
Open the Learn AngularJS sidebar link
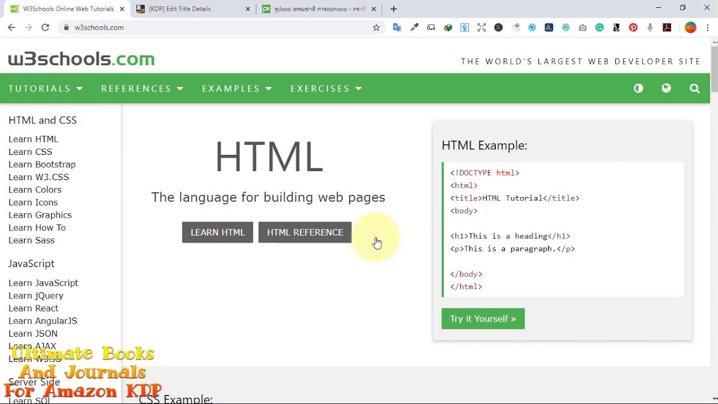[43, 321]
